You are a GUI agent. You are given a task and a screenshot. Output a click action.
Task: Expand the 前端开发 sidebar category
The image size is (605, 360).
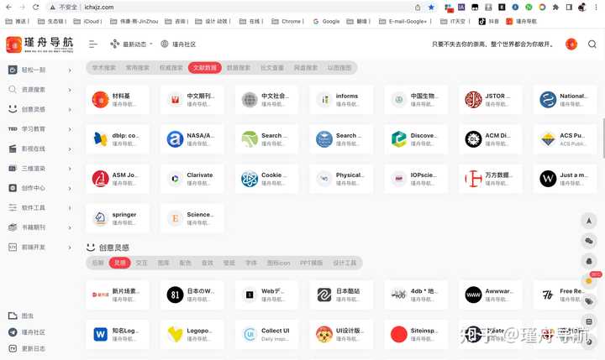click(40, 247)
